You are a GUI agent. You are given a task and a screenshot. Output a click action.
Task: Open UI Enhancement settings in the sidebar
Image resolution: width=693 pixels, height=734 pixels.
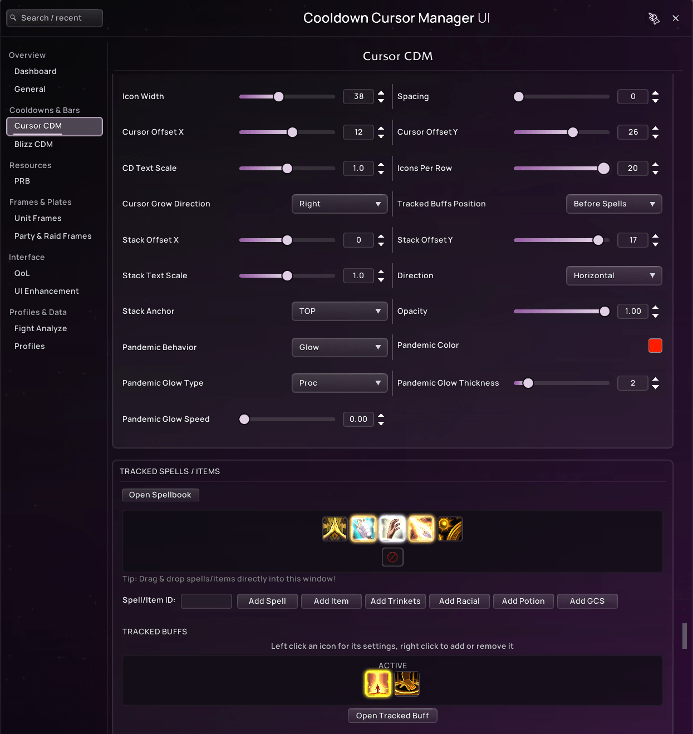(47, 291)
